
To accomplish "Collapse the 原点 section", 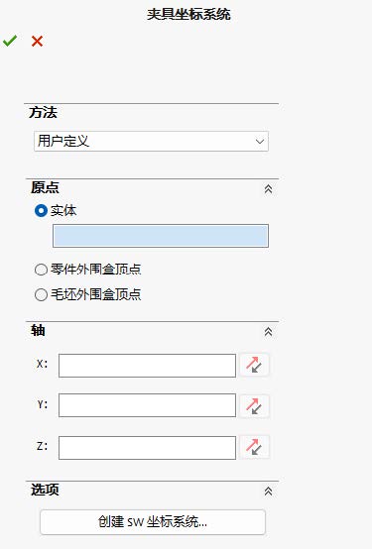I will pos(268,189).
